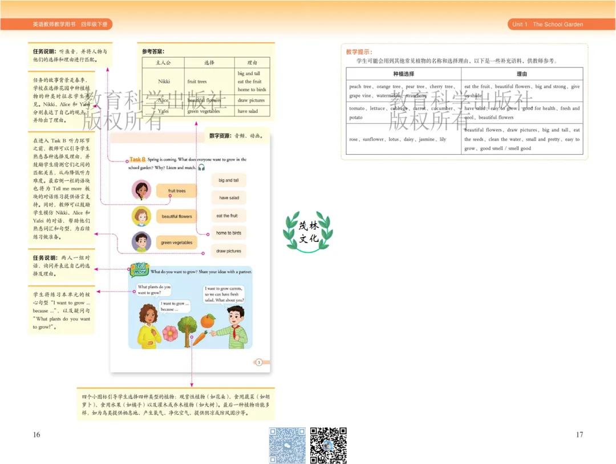Pick the 'big and tall' reason box
Viewport: 616px width, 464px height.
(229, 180)
